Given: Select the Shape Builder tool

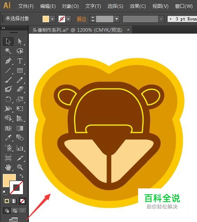Looking at the screenshot, I should (8, 118).
